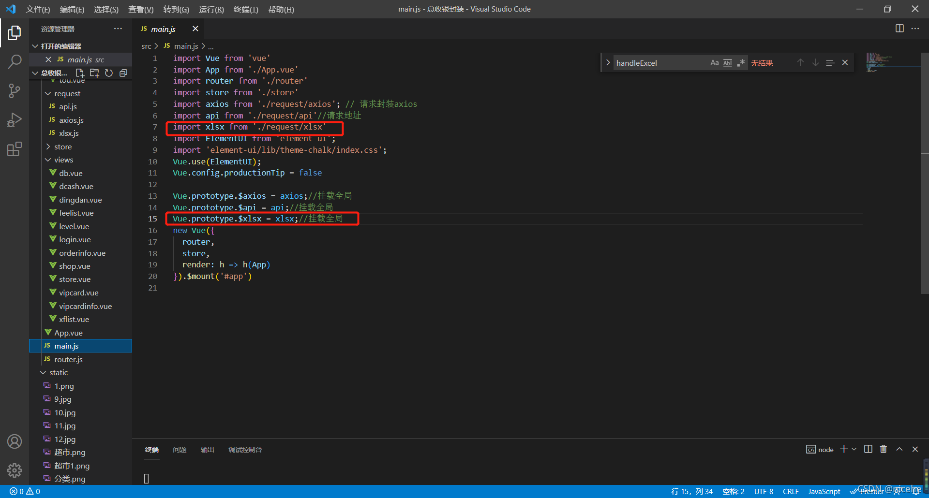The width and height of the screenshot is (929, 498).
Task: Change end of line sequence CRLF
Action: click(791, 491)
